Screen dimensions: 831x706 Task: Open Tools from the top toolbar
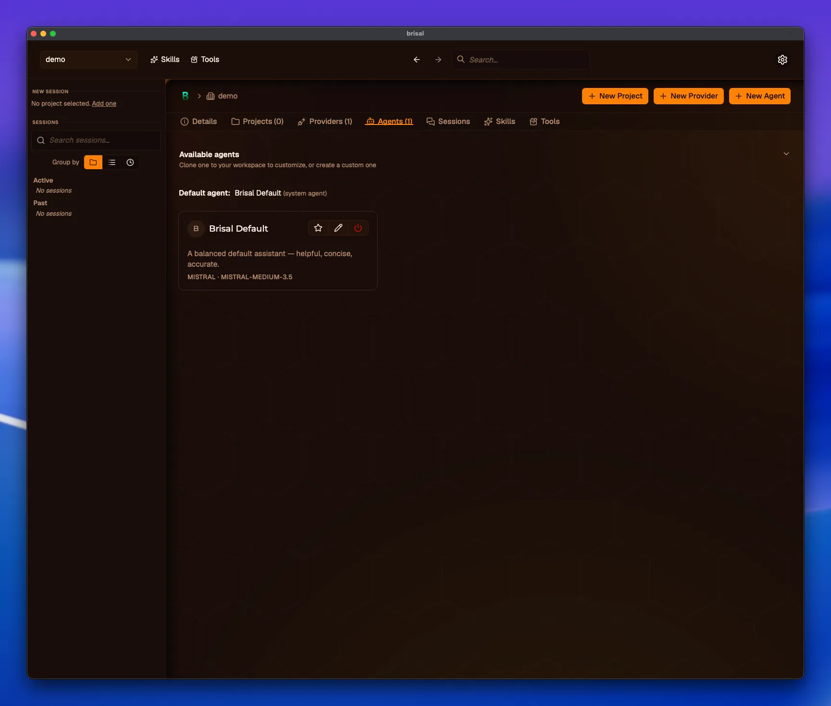[205, 59]
